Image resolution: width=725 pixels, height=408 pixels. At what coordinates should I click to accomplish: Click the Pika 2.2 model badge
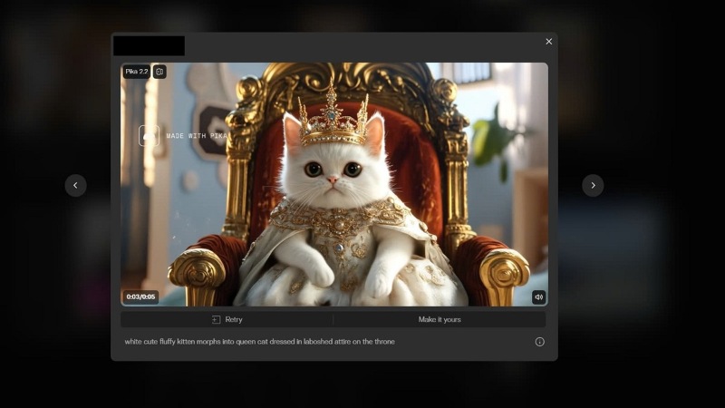click(x=136, y=72)
